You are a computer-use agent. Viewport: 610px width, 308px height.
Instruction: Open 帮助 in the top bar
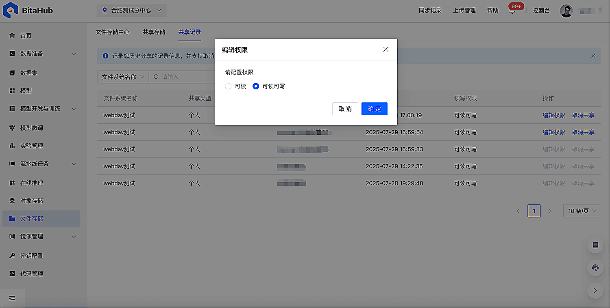[493, 11]
